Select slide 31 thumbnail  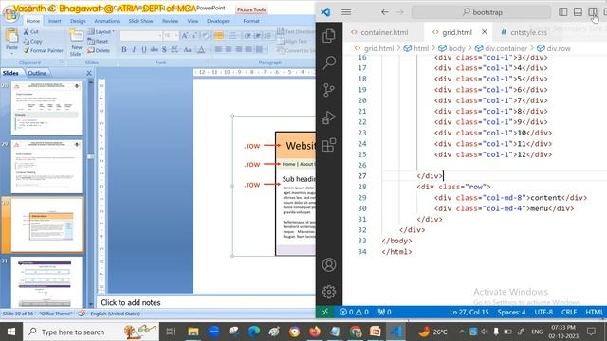point(46,282)
